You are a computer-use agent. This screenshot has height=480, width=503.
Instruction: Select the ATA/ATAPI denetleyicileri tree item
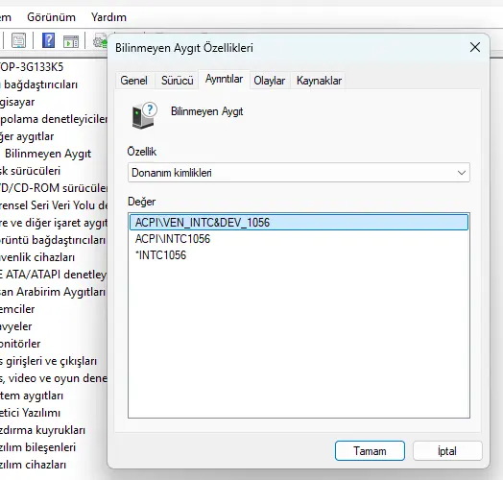click(53, 275)
